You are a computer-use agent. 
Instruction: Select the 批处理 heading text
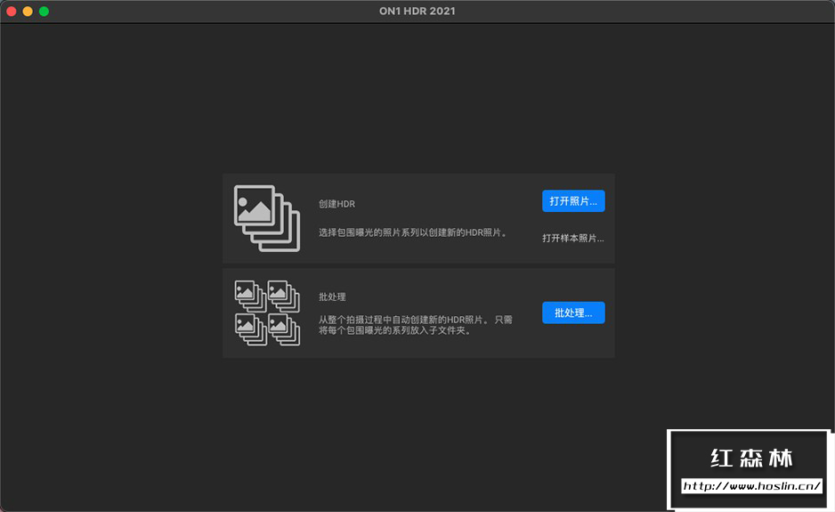click(332, 297)
